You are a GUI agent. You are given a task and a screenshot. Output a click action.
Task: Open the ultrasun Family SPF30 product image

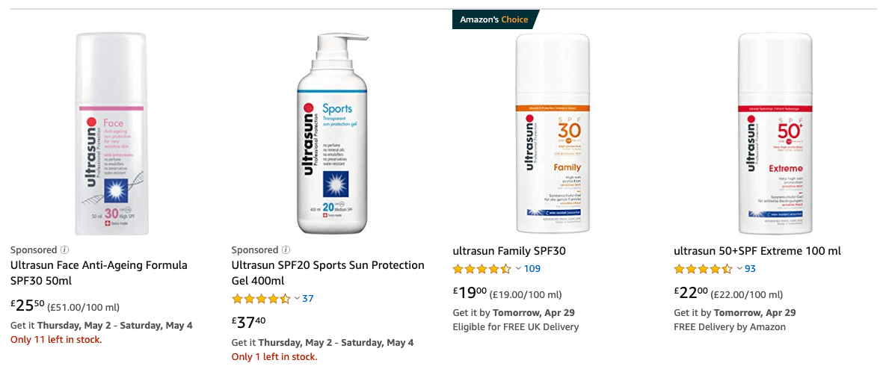553,134
